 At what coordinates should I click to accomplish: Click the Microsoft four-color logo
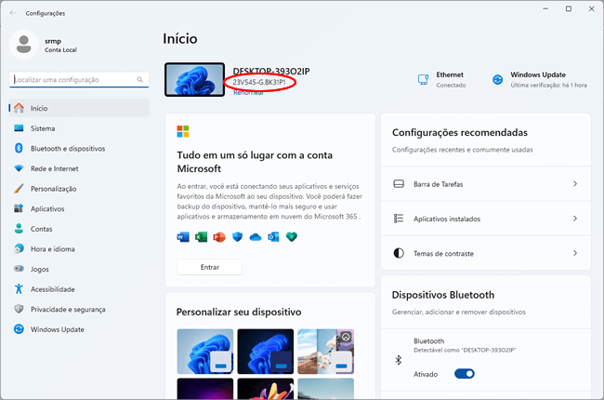[183, 131]
